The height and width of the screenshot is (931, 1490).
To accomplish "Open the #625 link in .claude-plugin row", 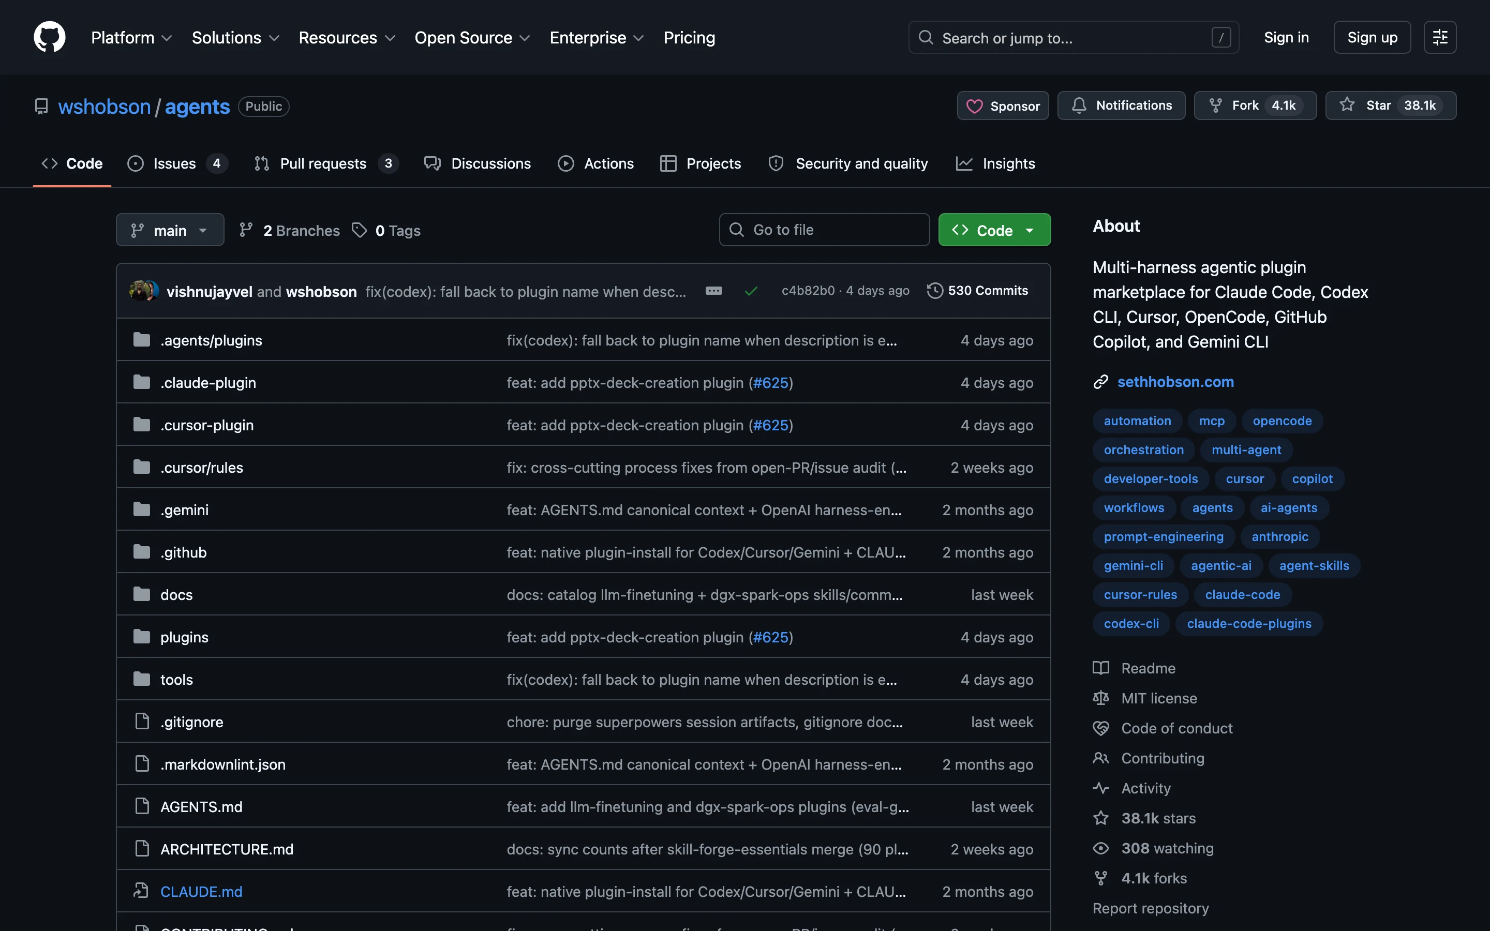I will click(771, 382).
